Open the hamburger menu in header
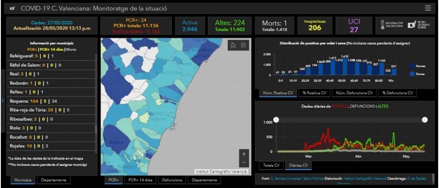 [428, 8]
